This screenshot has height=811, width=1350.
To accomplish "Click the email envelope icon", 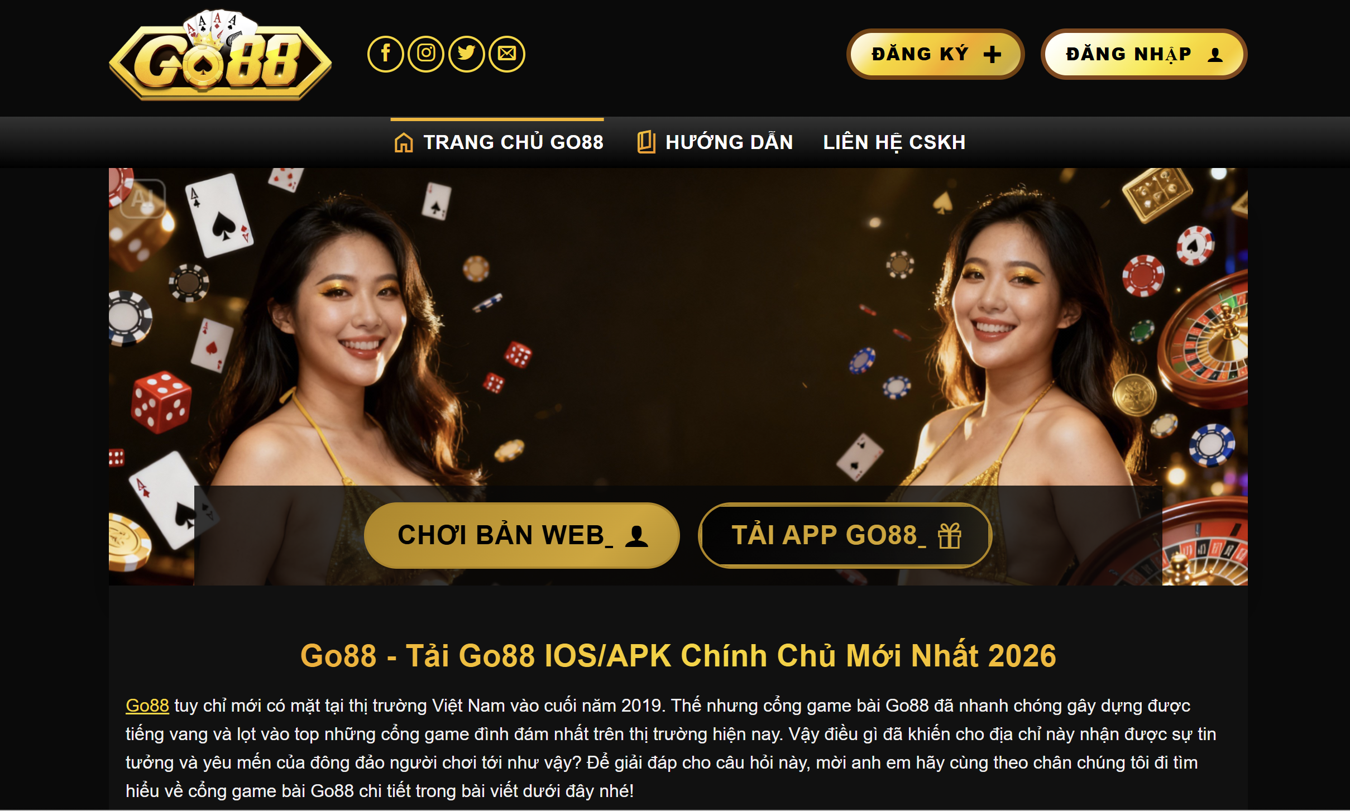I will [x=507, y=54].
